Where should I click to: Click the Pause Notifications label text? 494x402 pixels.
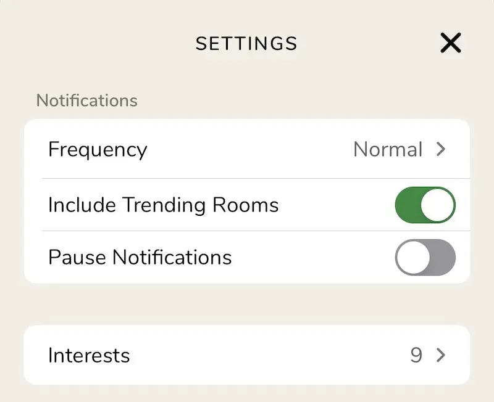140,257
